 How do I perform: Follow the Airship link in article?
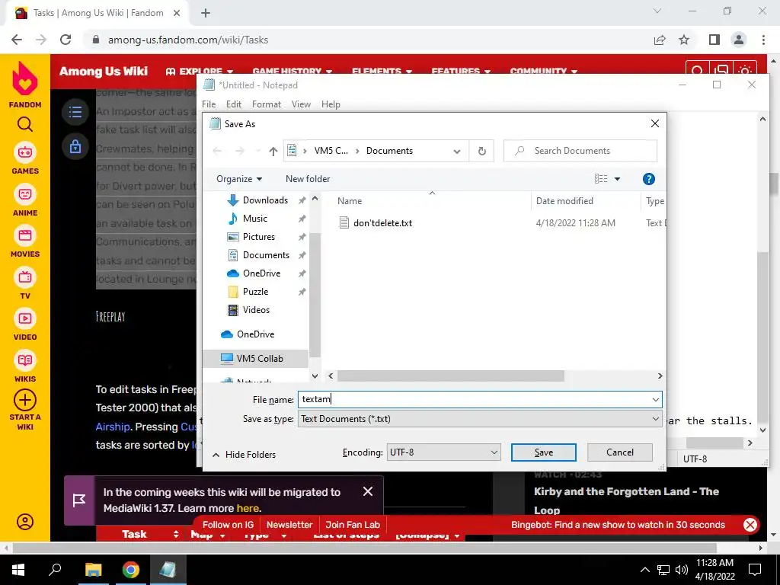pyautogui.click(x=113, y=427)
